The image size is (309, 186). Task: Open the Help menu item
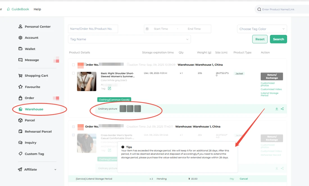[x=37, y=9]
